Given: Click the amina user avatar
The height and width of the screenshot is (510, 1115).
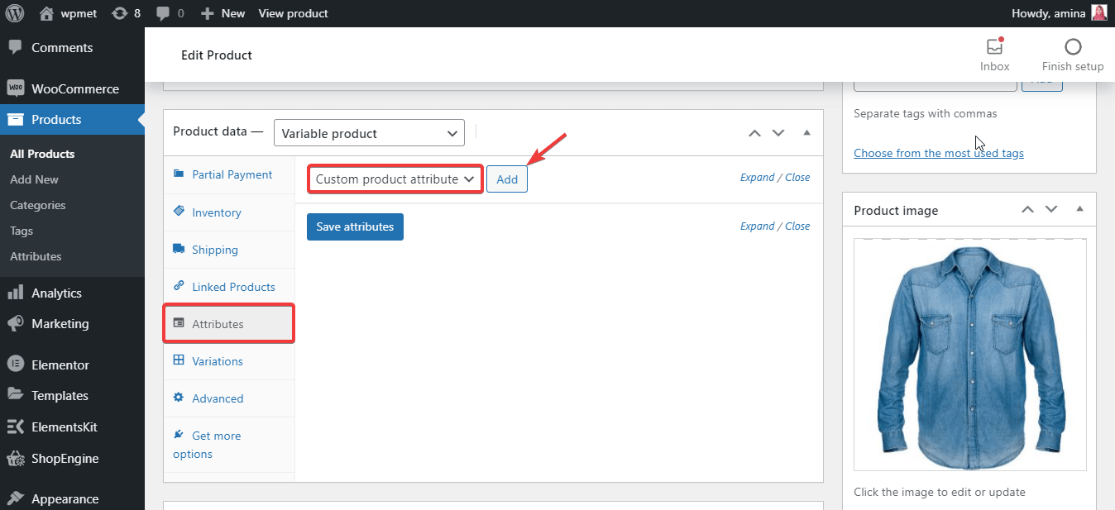Looking at the screenshot, I should pyautogui.click(x=1098, y=13).
